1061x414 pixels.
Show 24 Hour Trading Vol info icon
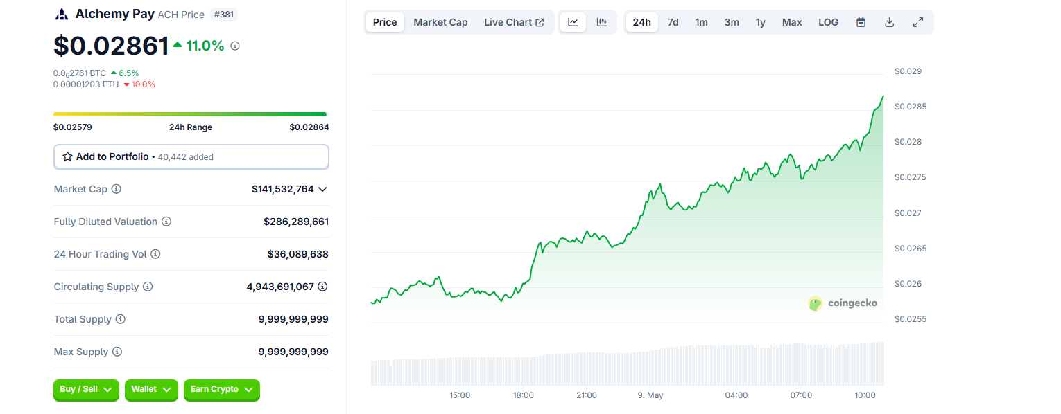(155, 254)
